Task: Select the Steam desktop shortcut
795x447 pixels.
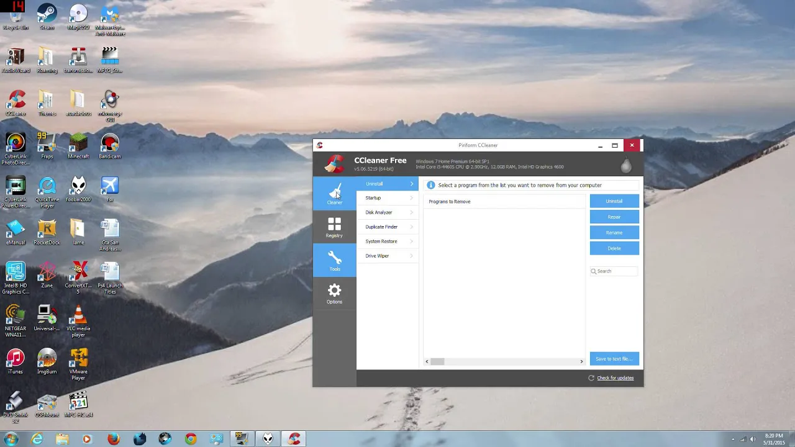Action: [x=47, y=17]
